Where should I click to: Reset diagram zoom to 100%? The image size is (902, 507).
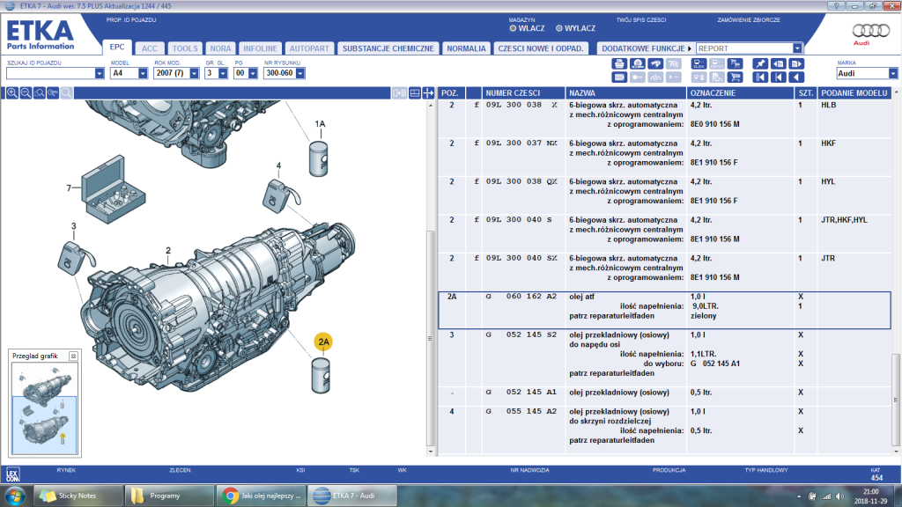point(53,93)
